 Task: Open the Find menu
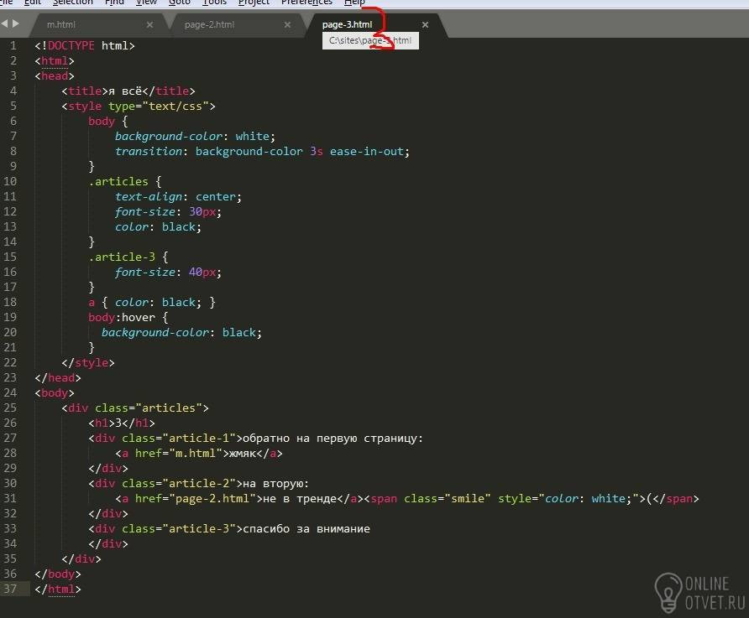(x=114, y=3)
